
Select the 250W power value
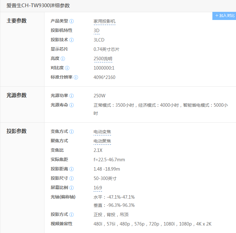click(x=99, y=96)
